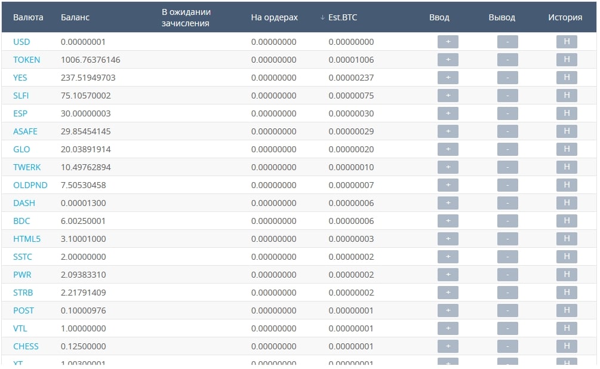This screenshot has height=369, width=600.
Task: Sort by the Валюта column header
Action: [28, 17]
